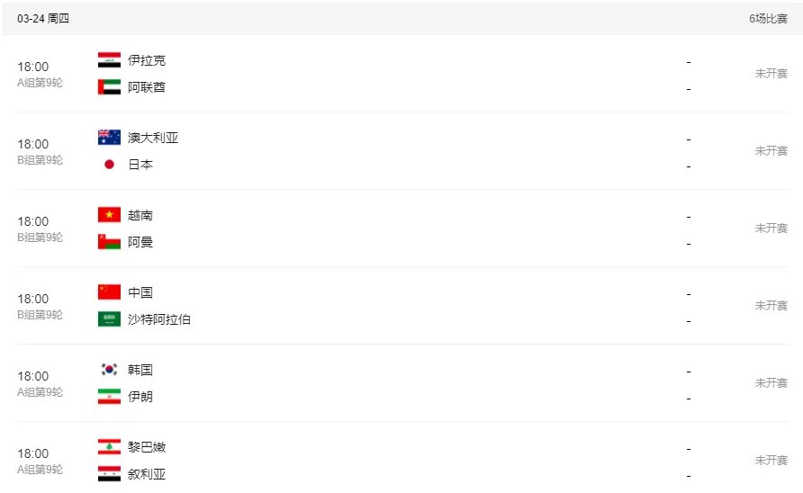The height and width of the screenshot is (493, 803).
Task: Click the Oman flag next to 阿曼
Action: (x=109, y=242)
